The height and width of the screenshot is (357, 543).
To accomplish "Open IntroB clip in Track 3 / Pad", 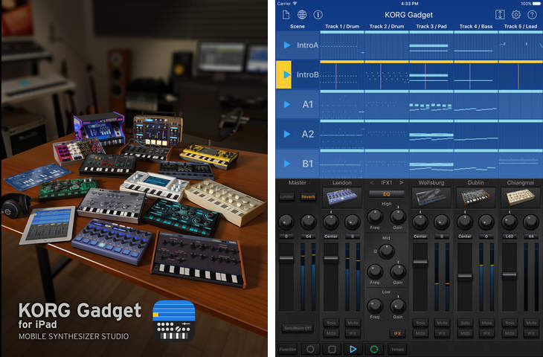I will click(431, 77).
